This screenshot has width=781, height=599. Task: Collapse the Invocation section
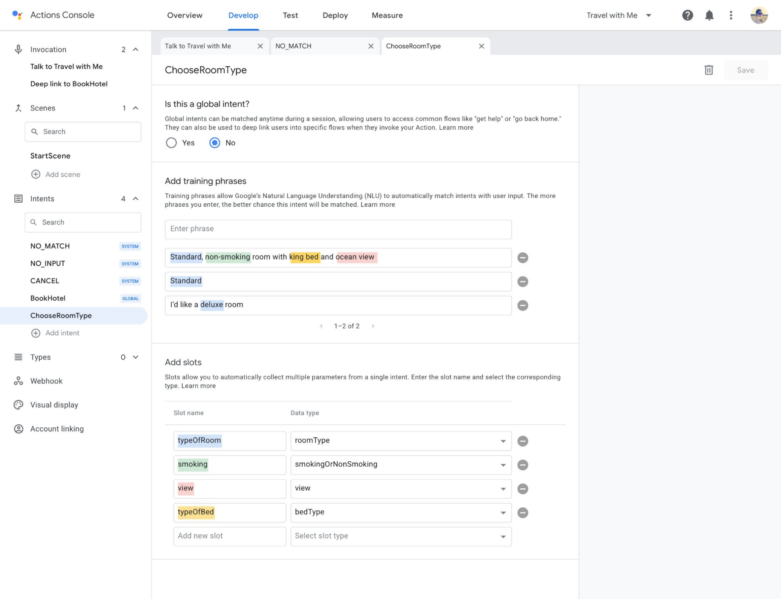point(136,49)
